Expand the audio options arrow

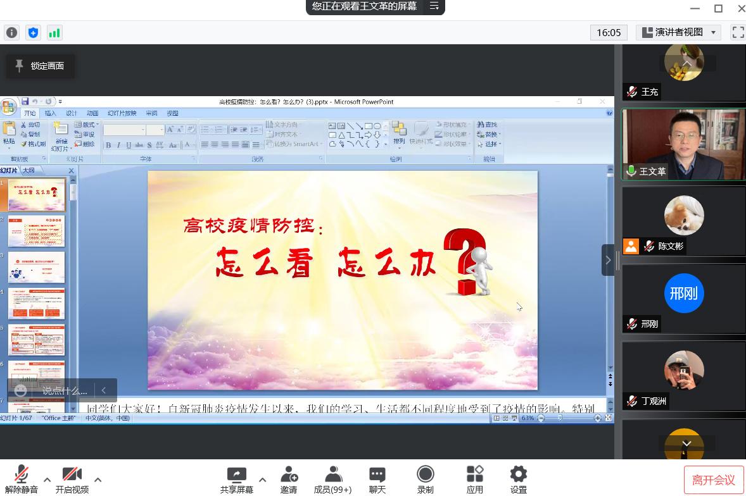pos(47,480)
